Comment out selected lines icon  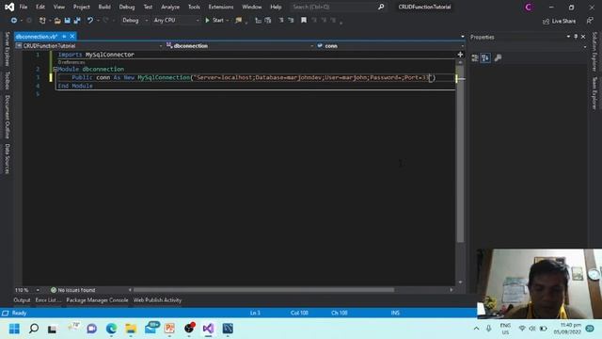pos(281,21)
